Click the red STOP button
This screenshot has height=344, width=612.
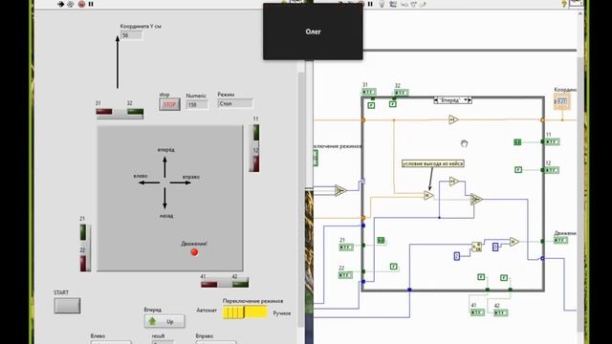[169, 104]
